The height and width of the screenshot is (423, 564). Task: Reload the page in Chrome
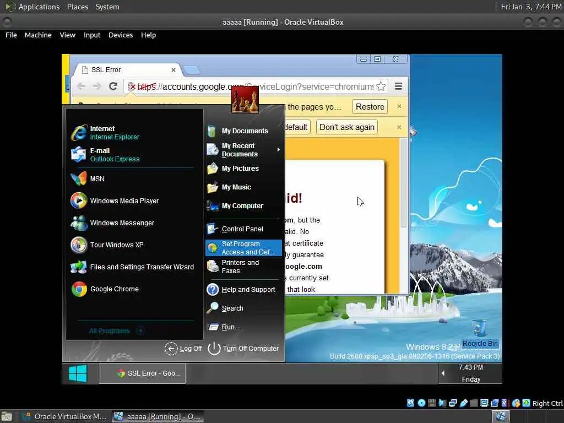coord(113,86)
